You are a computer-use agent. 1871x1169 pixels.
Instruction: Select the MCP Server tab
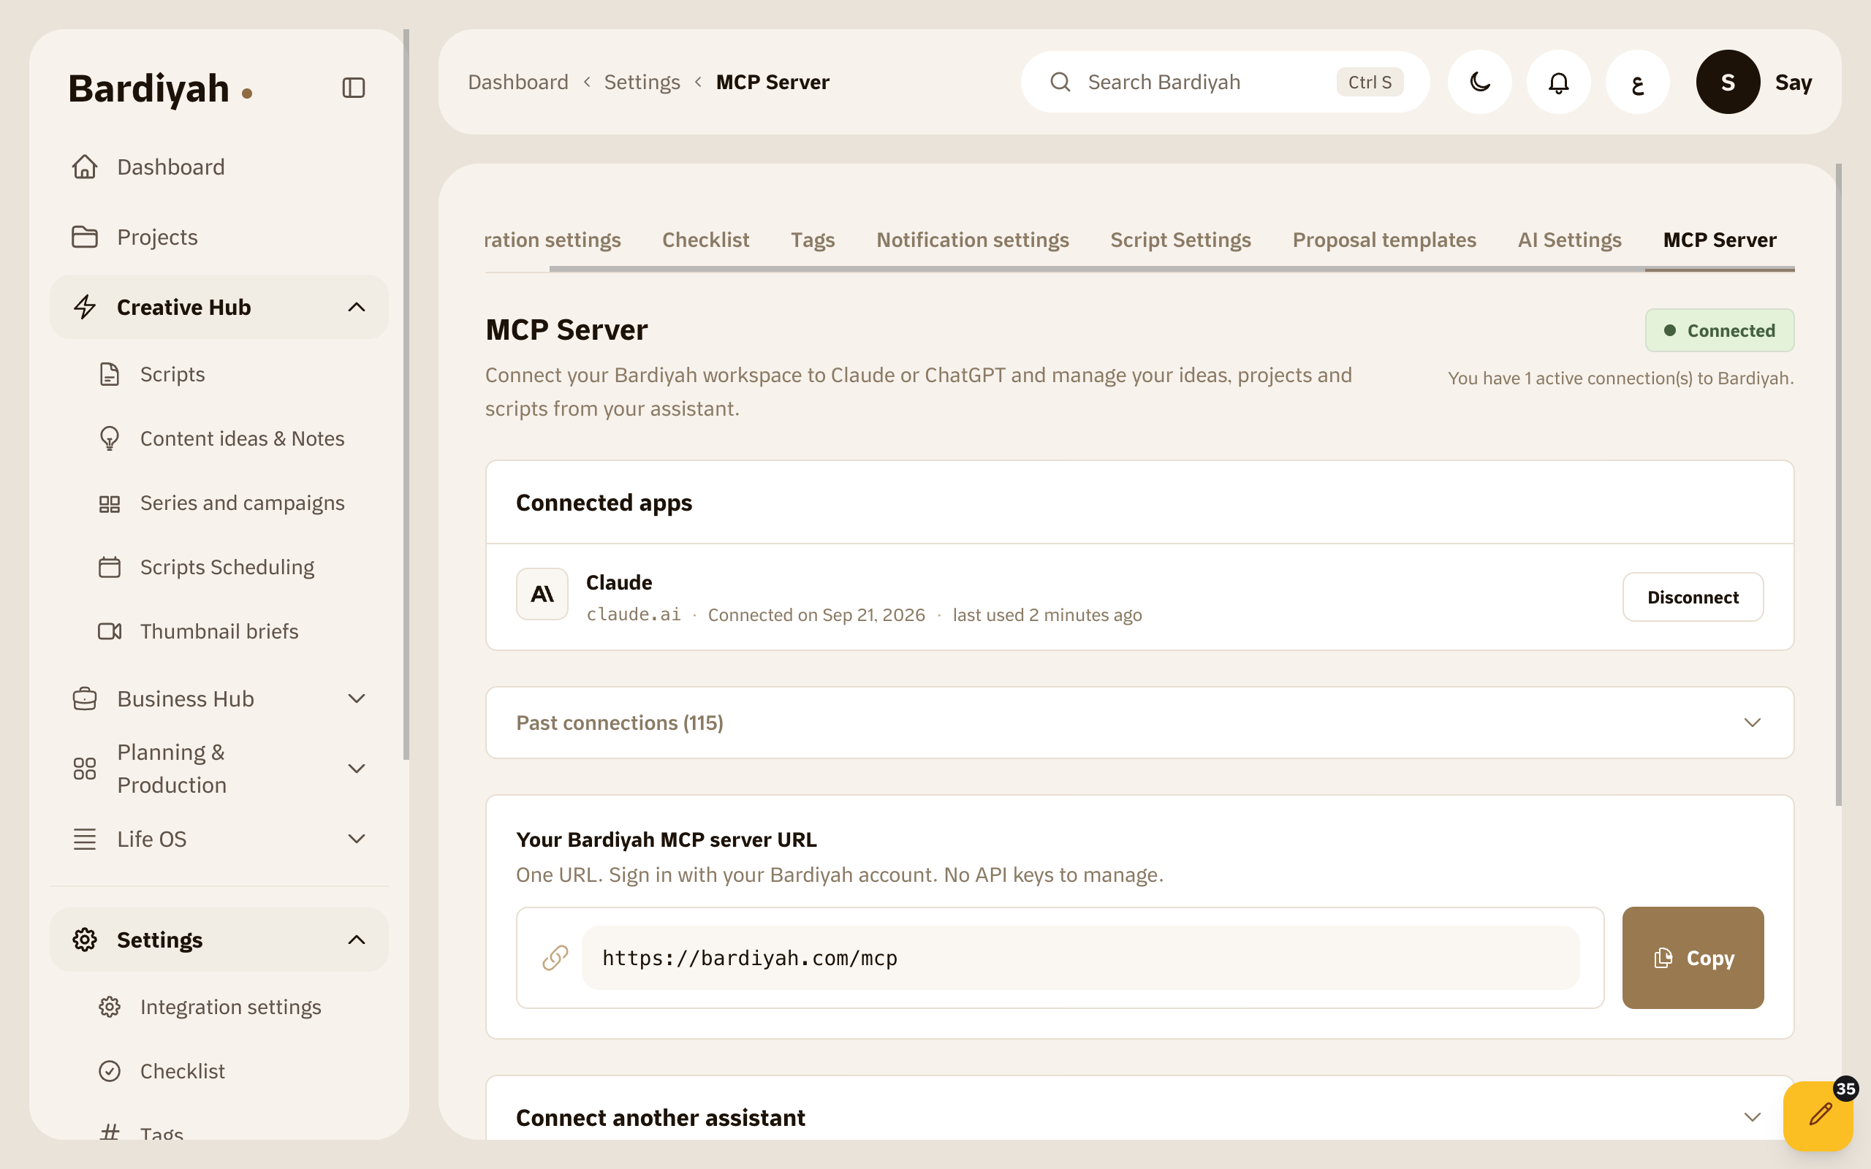(1720, 240)
